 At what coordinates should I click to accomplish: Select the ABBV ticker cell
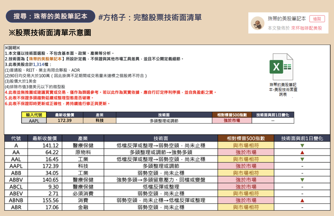[x=16, y=180]
